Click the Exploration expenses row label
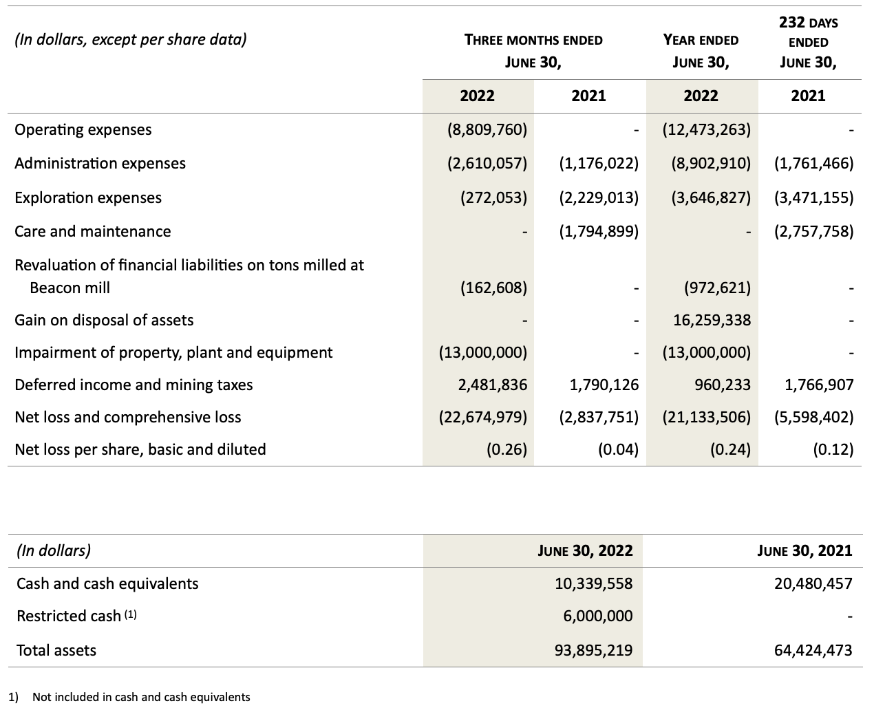Screen dimensions: 874x710 pos(88,197)
